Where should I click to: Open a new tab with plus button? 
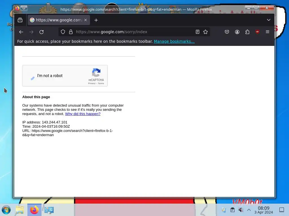pos(96,20)
